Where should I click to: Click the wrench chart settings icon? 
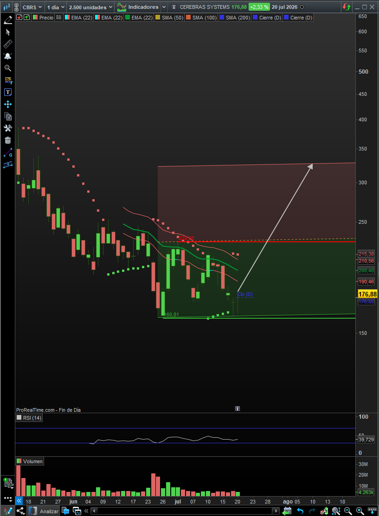[x=8, y=483]
